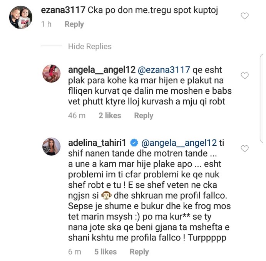266x261 pixels.
Task: Like adelina_tahiri1's reply with the heart
Action: 244,148
